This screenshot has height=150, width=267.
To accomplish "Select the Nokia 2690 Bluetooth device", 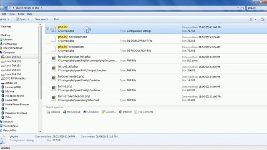I will (11, 100).
